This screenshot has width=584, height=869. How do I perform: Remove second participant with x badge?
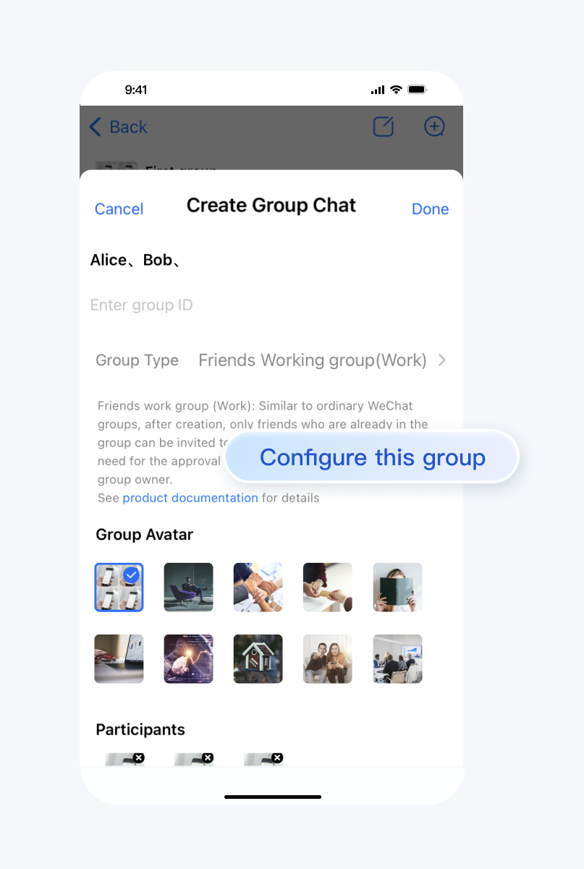click(208, 758)
